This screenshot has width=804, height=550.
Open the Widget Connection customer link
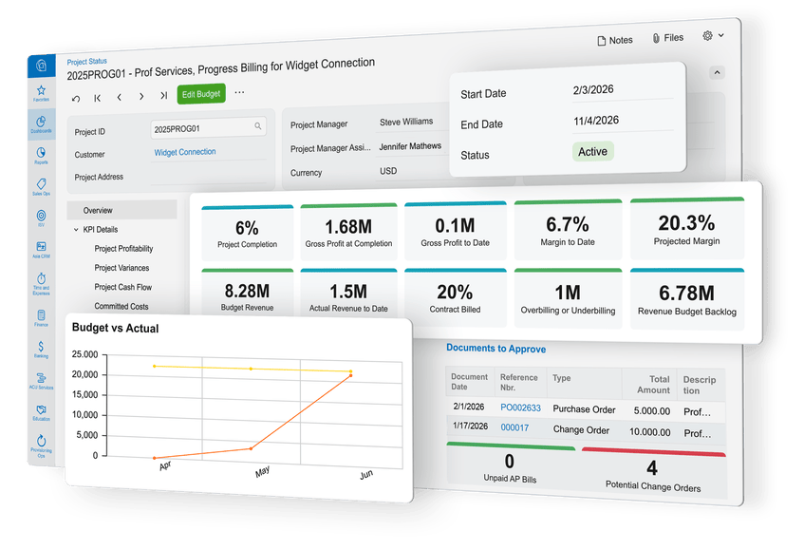(x=184, y=152)
